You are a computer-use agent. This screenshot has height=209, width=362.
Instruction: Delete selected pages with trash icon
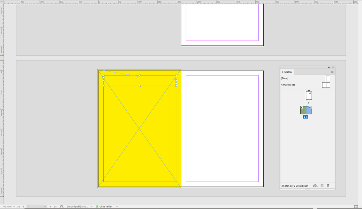(328, 186)
